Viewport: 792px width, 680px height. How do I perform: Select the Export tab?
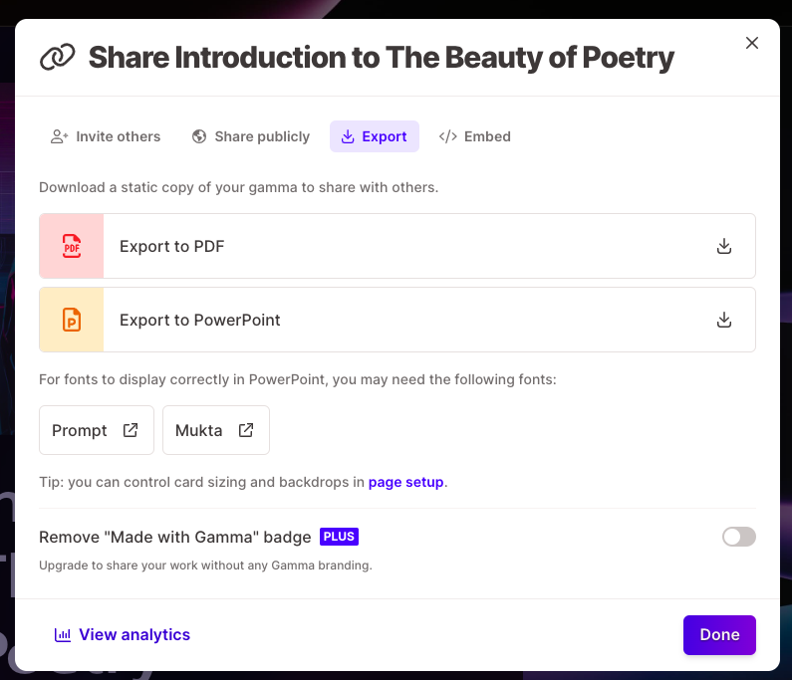tap(375, 136)
